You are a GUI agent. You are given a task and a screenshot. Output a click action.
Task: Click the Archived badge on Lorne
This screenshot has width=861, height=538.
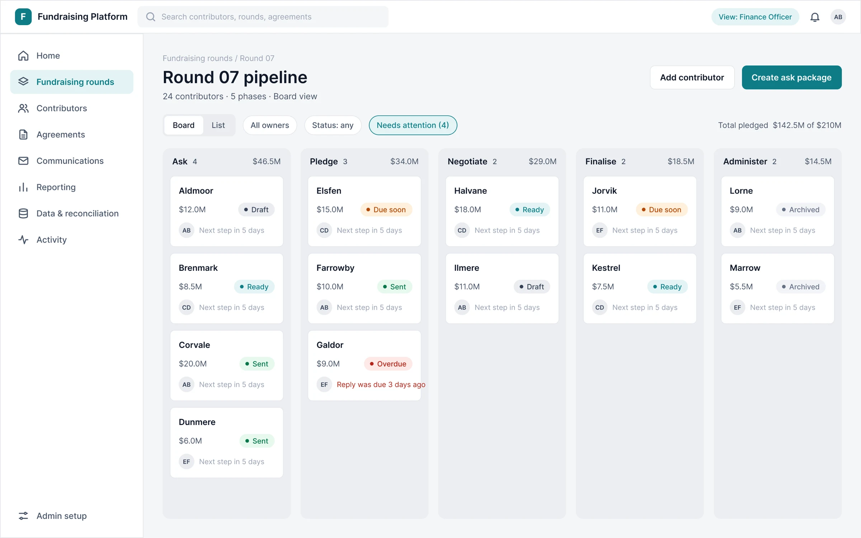(801, 209)
